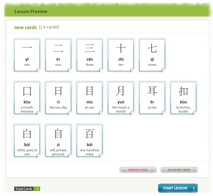Click the '[14 cards]' count text
This screenshot has height=196, width=213.
click(49, 27)
